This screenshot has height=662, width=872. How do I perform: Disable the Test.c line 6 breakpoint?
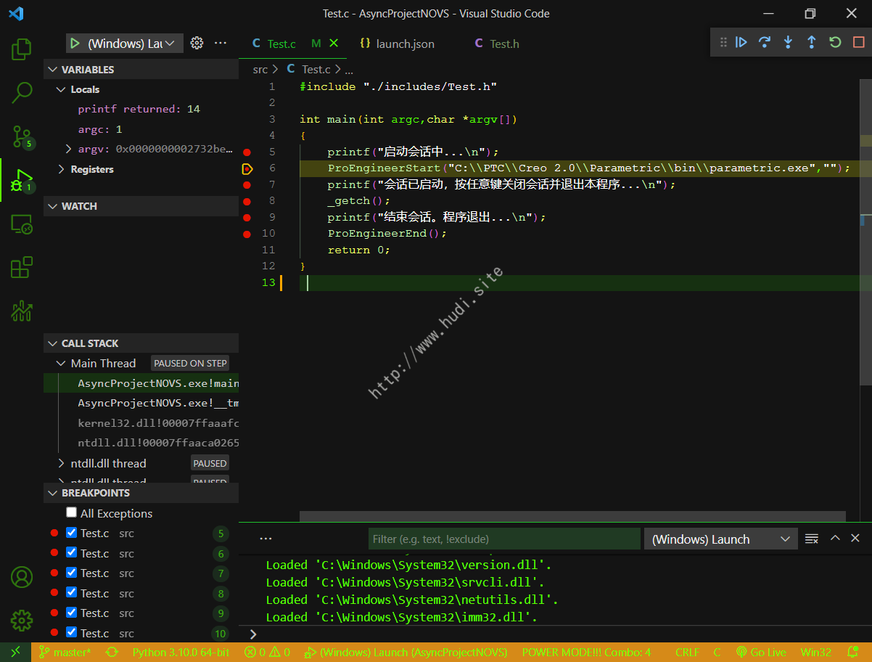coord(71,552)
